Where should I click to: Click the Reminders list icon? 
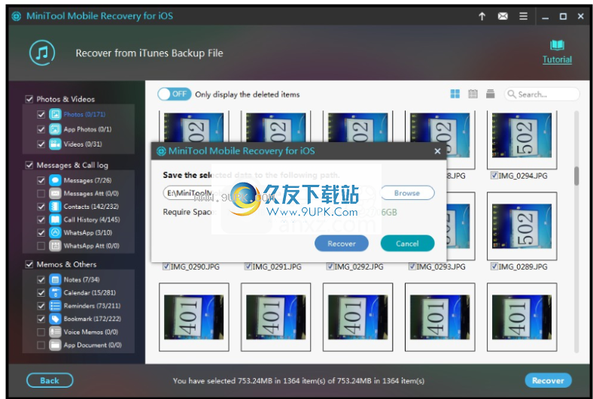point(55,306)
